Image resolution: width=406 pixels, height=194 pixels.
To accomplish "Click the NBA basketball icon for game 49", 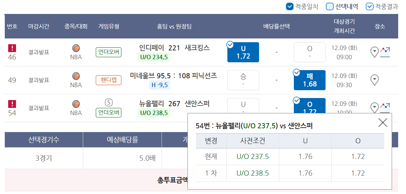I will click(76, 76).
